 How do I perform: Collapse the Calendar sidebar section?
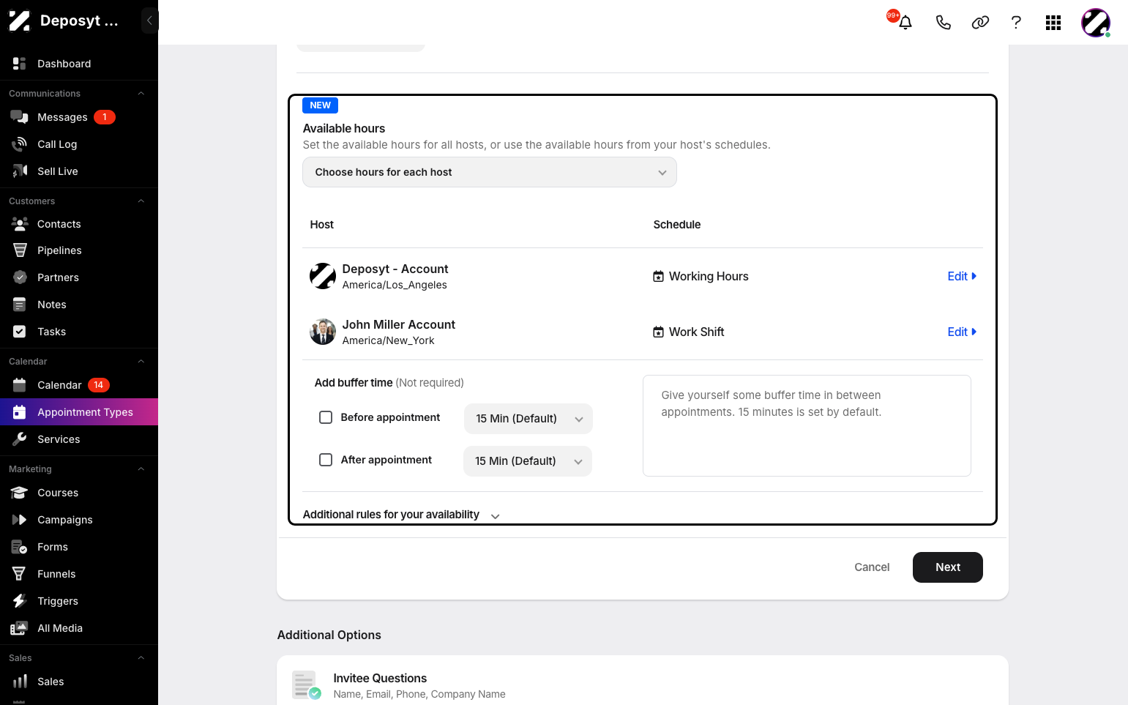141,362
